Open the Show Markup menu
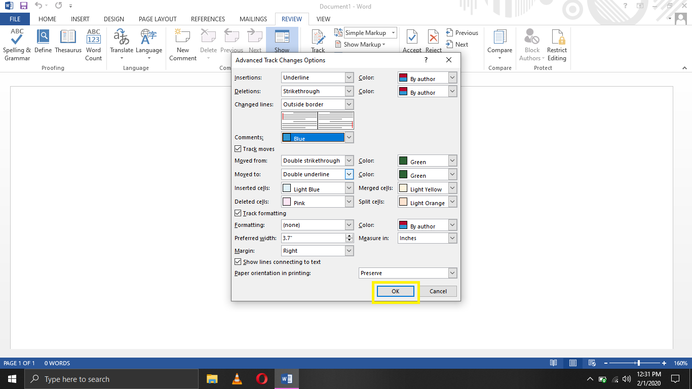This screenshot has width=692, height=389. point(360,45)
